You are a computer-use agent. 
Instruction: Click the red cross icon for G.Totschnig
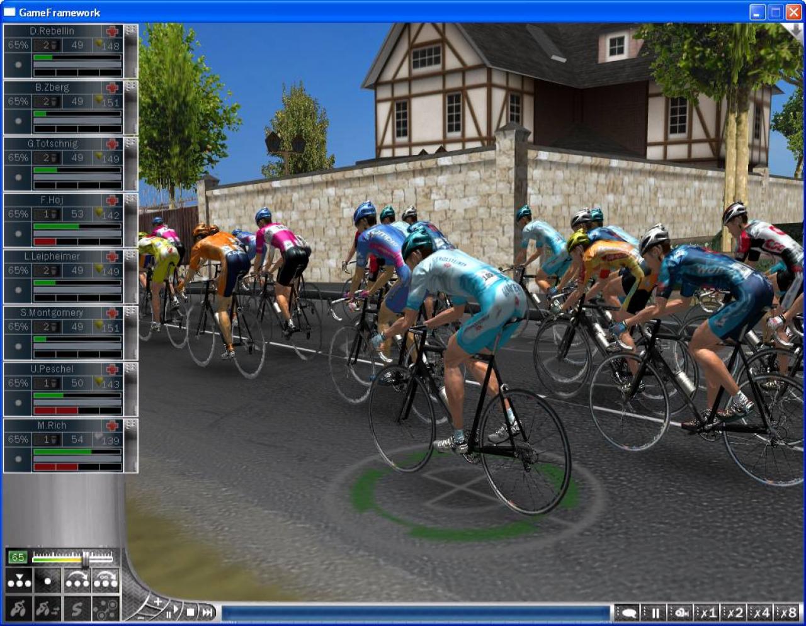[113, 144]
